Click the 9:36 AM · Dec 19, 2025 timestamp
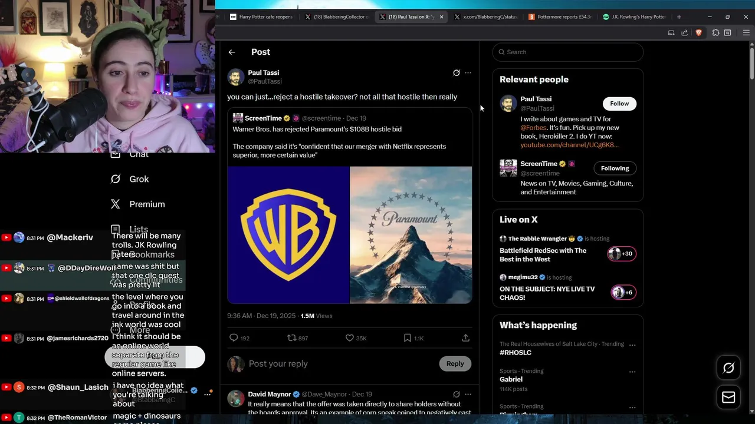 (x=261, y=316)
